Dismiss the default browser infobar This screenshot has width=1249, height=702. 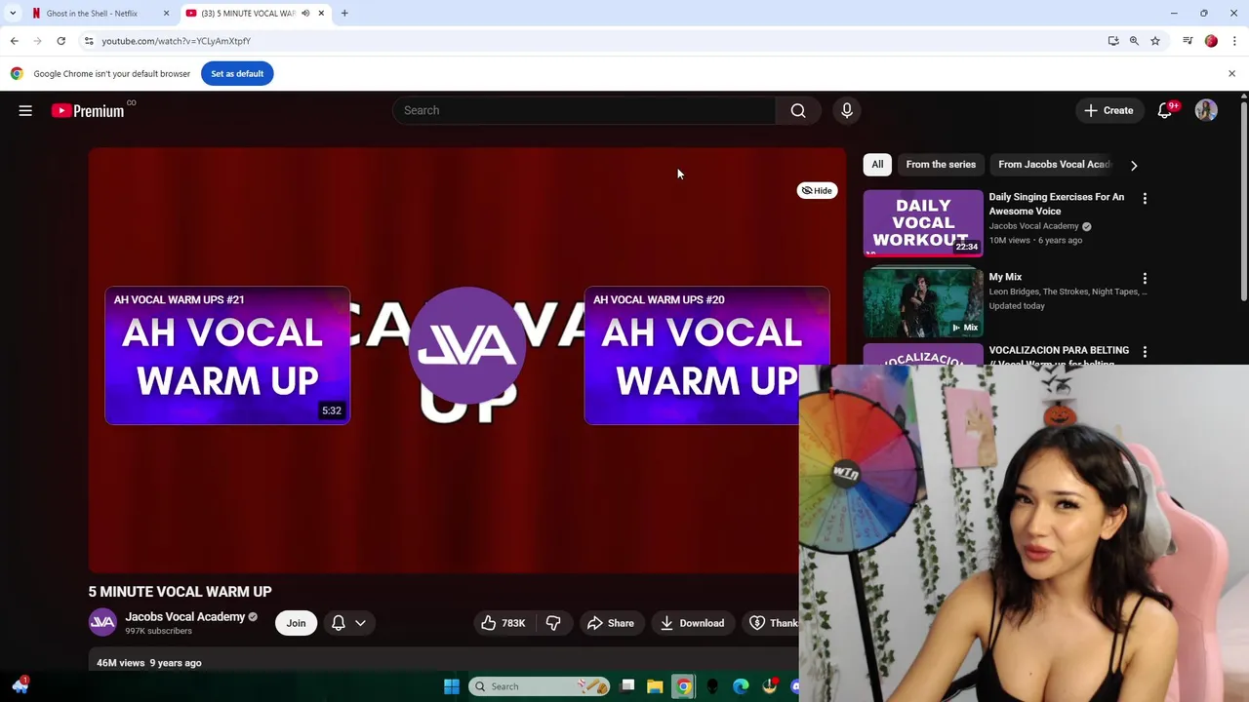pyautogui.click(x=1231, y=74)
